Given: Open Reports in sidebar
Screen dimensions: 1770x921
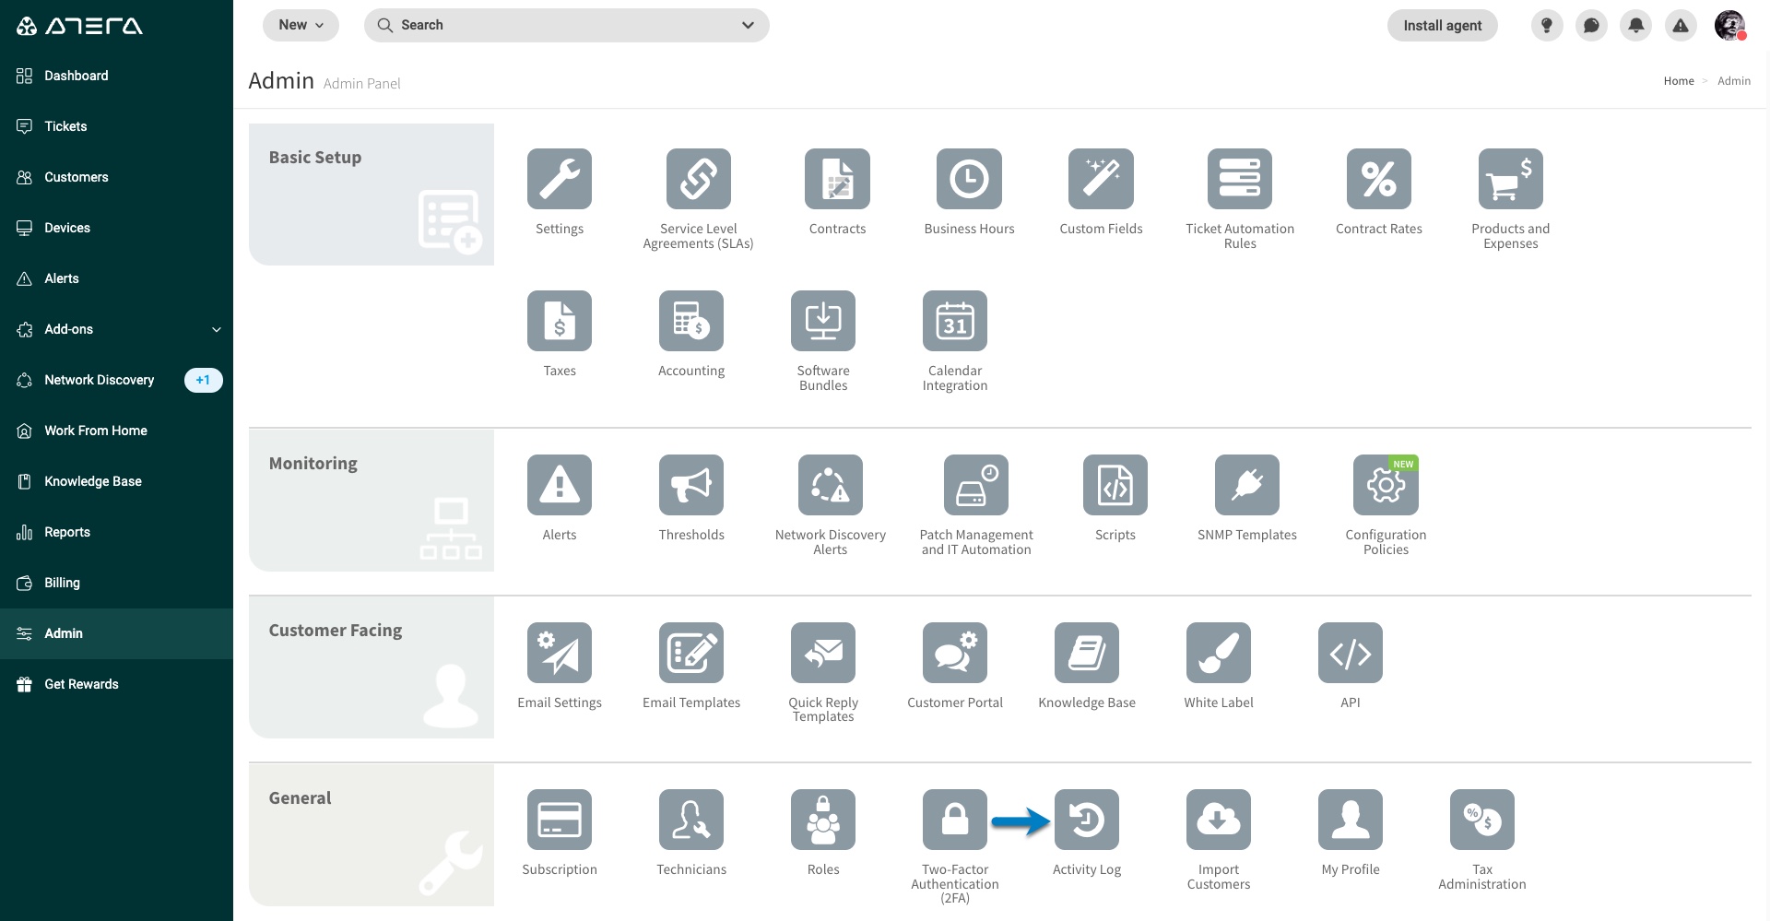Looking at the screenshot, I should (116, 532).
